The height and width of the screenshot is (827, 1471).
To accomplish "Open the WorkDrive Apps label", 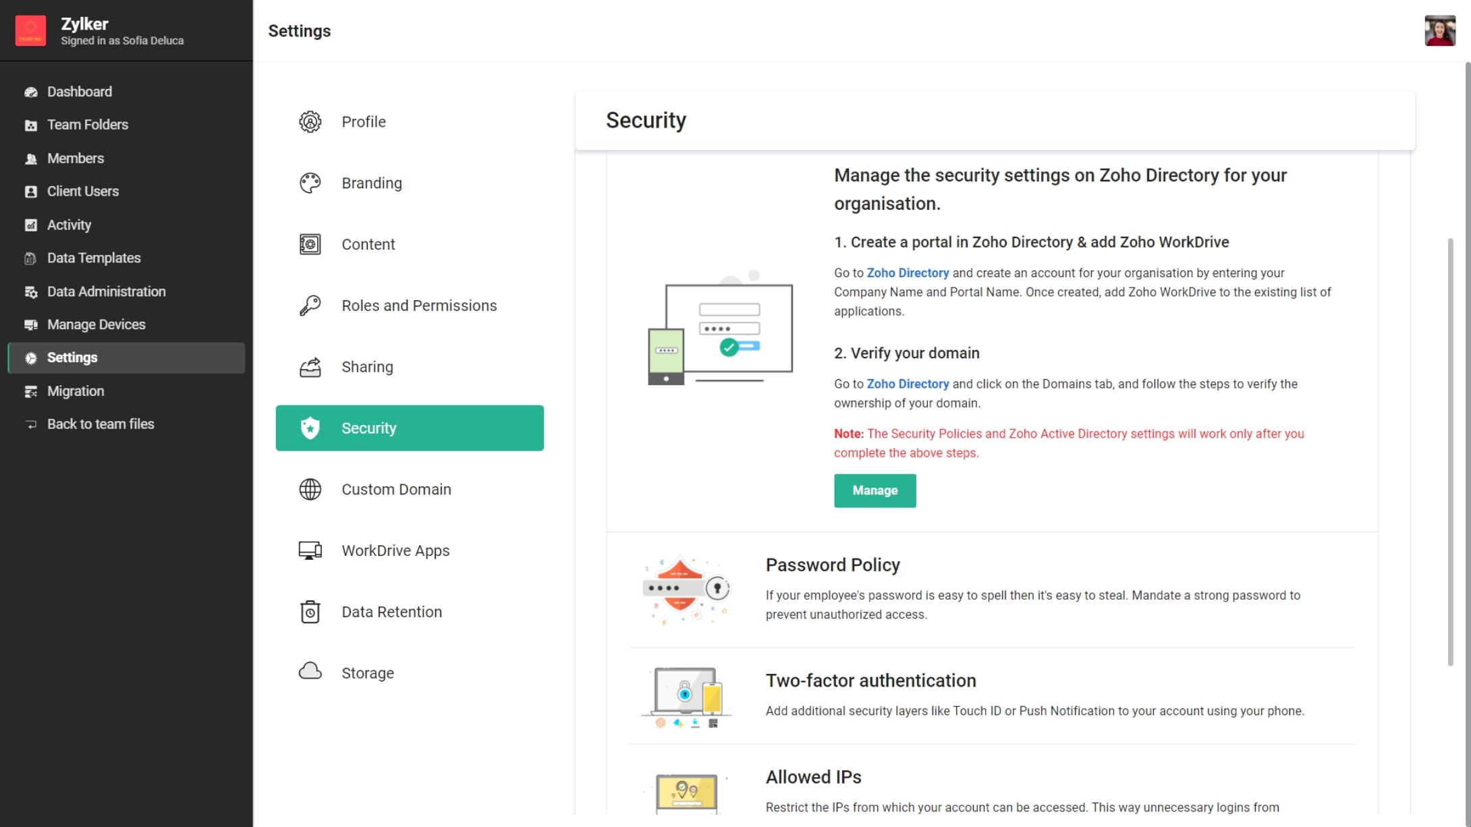I will 395,551.
